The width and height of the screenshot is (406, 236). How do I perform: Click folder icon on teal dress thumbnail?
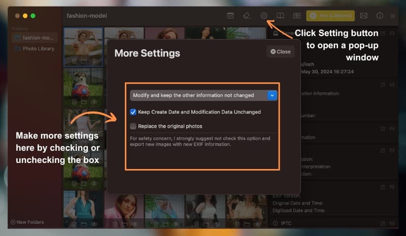coord(84,224)
